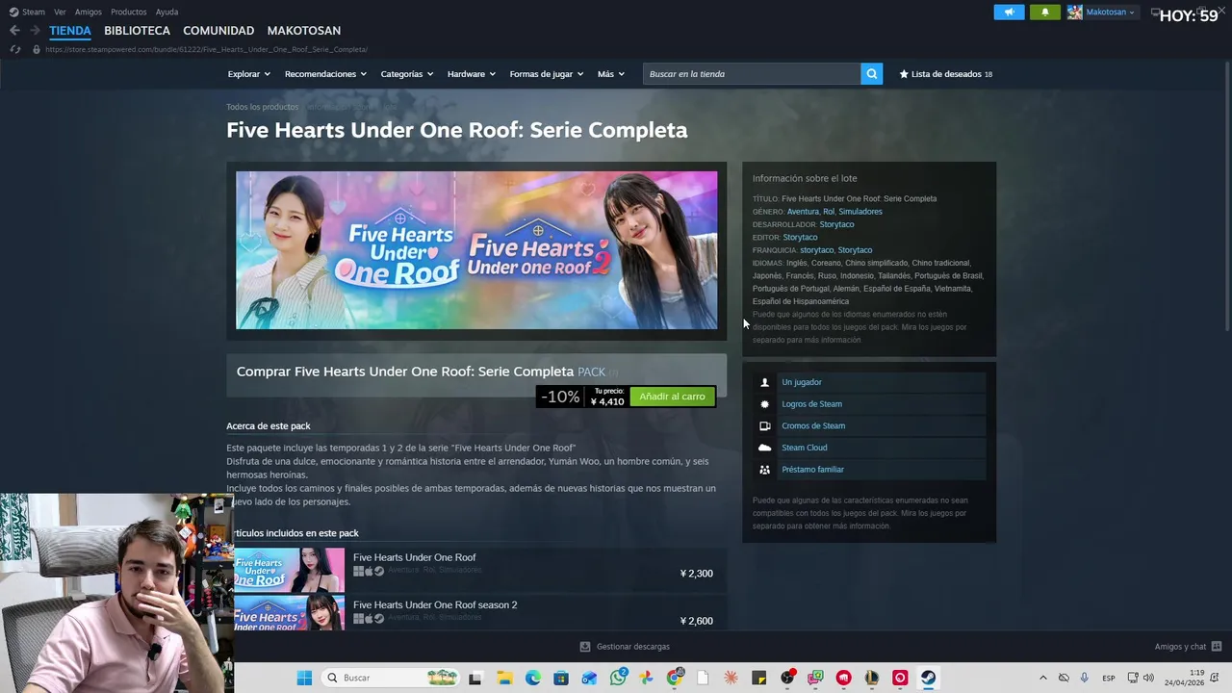Image resolution: width=1232 pixels, height=693 pixels.
Task: Click the Préstamo familiar people icon
Action: point(764,470)
